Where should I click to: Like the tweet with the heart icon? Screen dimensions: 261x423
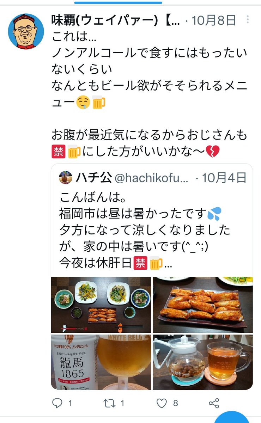(x=162, y=403)
